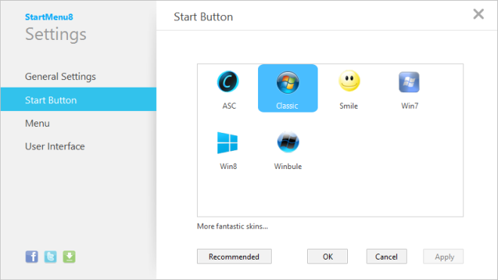Screen dimensions: 498x280
Task: Select the Win7 start button icon
Action: click(x=409, y=89)
